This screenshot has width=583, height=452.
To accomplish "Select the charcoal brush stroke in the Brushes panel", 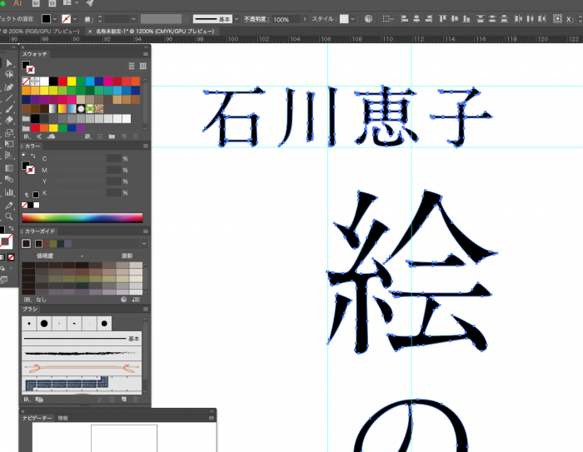I will [x=82, y=353].
